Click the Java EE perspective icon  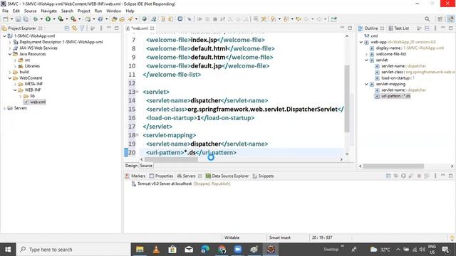coord(450,19)
